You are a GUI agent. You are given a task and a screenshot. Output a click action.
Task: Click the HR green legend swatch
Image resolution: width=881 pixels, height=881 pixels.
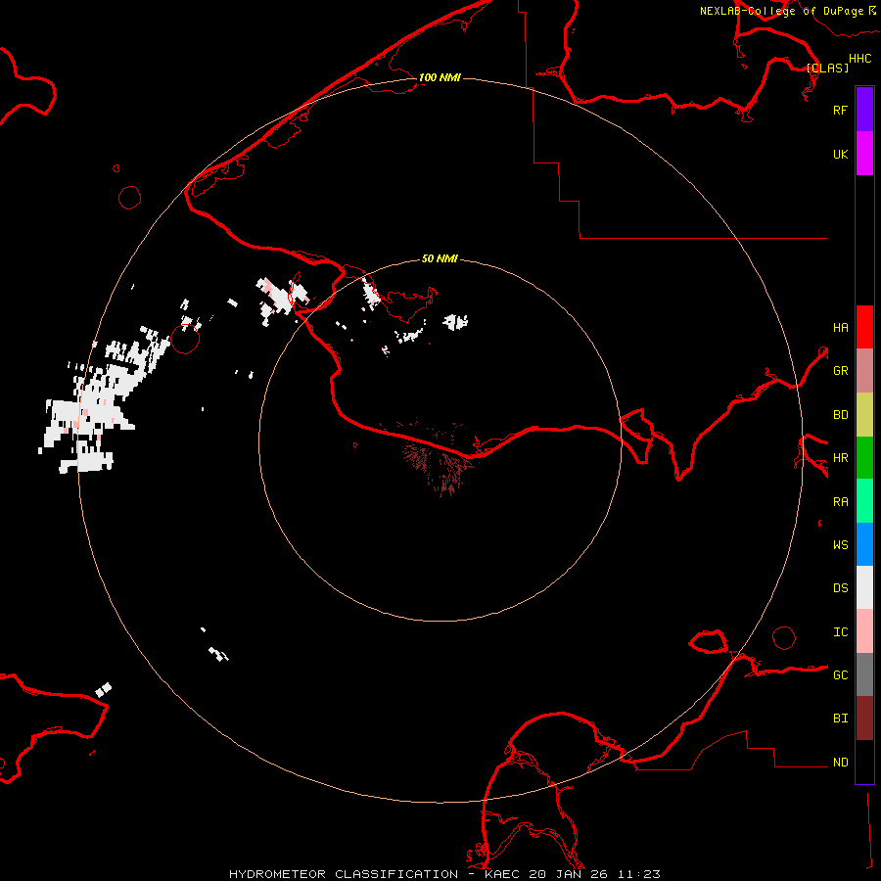tap(864, 458)
